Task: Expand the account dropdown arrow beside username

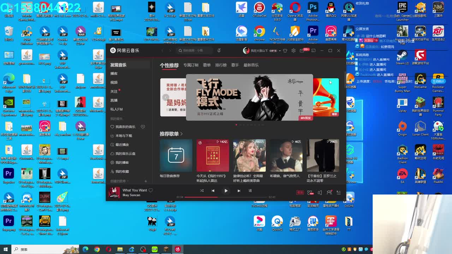Action: 280,51
